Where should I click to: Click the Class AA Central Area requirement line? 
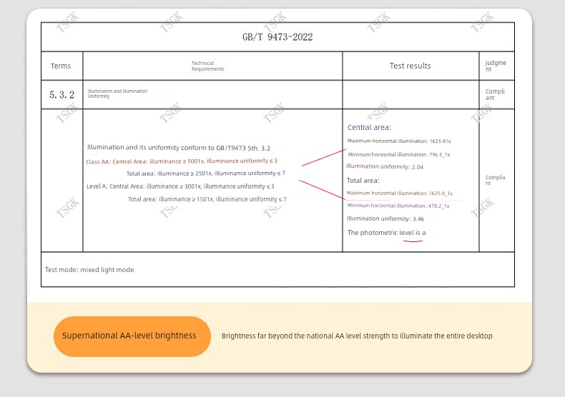tap(182, 161)
